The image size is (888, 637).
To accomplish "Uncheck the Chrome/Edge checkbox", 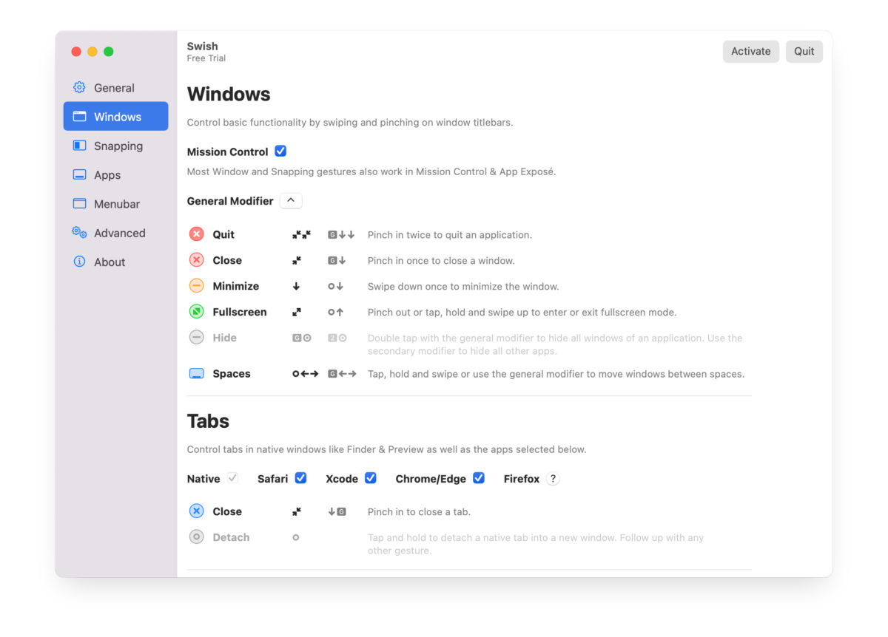I will pyautogui.click(x=479, y=478).
